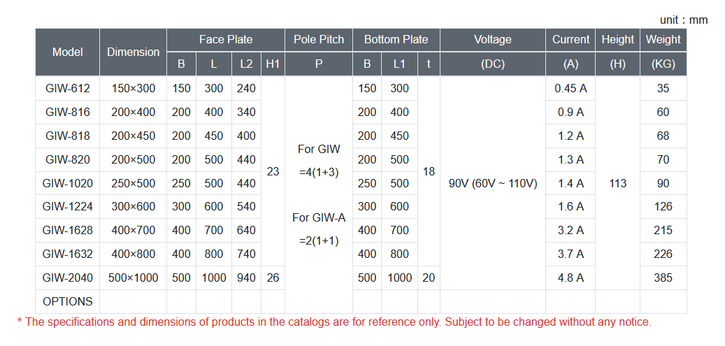725x346 pixels.
Task: Select the OPTIONS row label
Action: (x=68, y=301)
